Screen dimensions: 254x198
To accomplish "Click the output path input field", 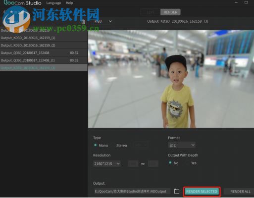I will [x=132, y=192].
